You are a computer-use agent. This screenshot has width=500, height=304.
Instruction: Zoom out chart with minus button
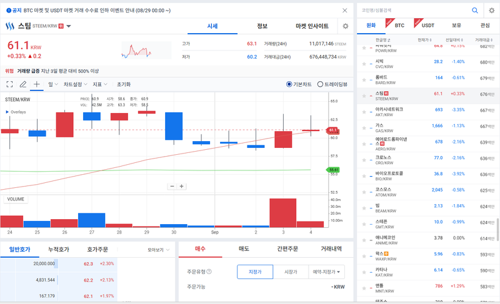click(x=172, y=186)
